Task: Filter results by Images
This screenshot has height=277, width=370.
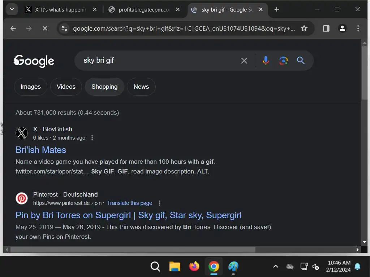Action: 31,87
